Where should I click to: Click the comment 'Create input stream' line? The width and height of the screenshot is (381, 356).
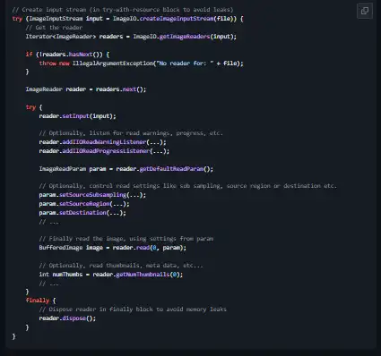(123, 10)
